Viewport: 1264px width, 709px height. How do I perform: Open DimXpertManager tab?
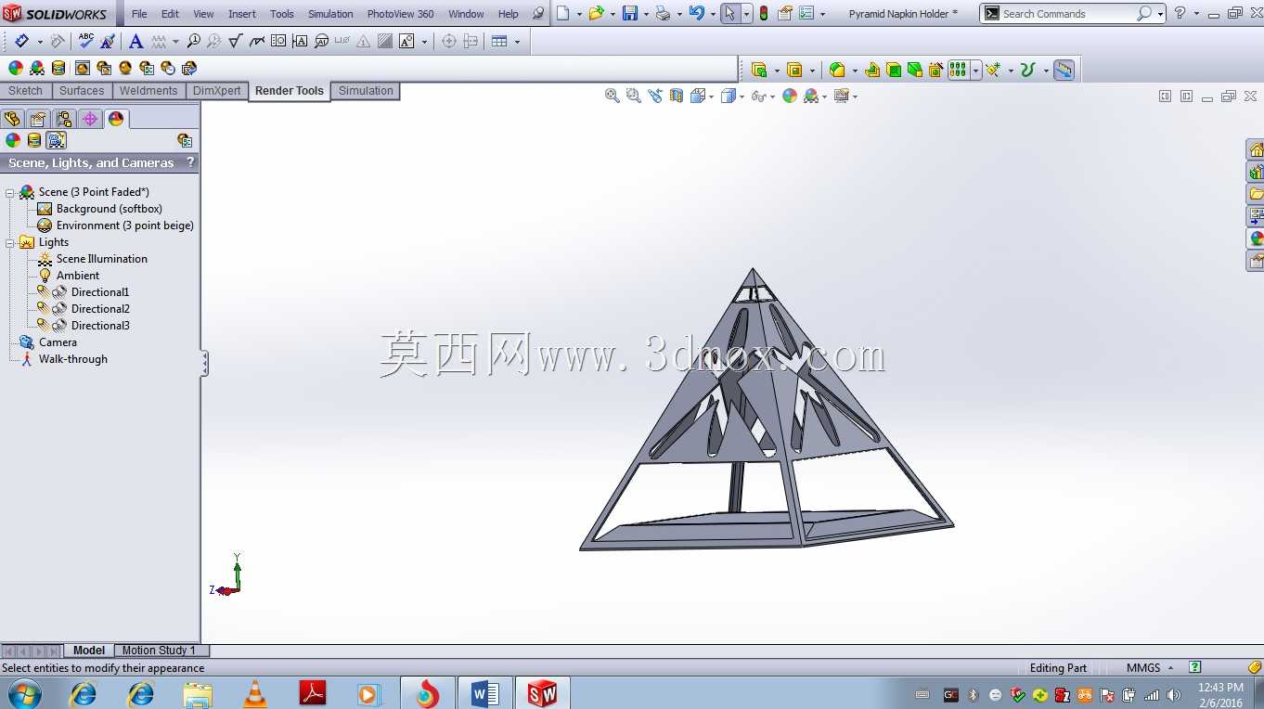pyautogui.click(x=90, y=119)
